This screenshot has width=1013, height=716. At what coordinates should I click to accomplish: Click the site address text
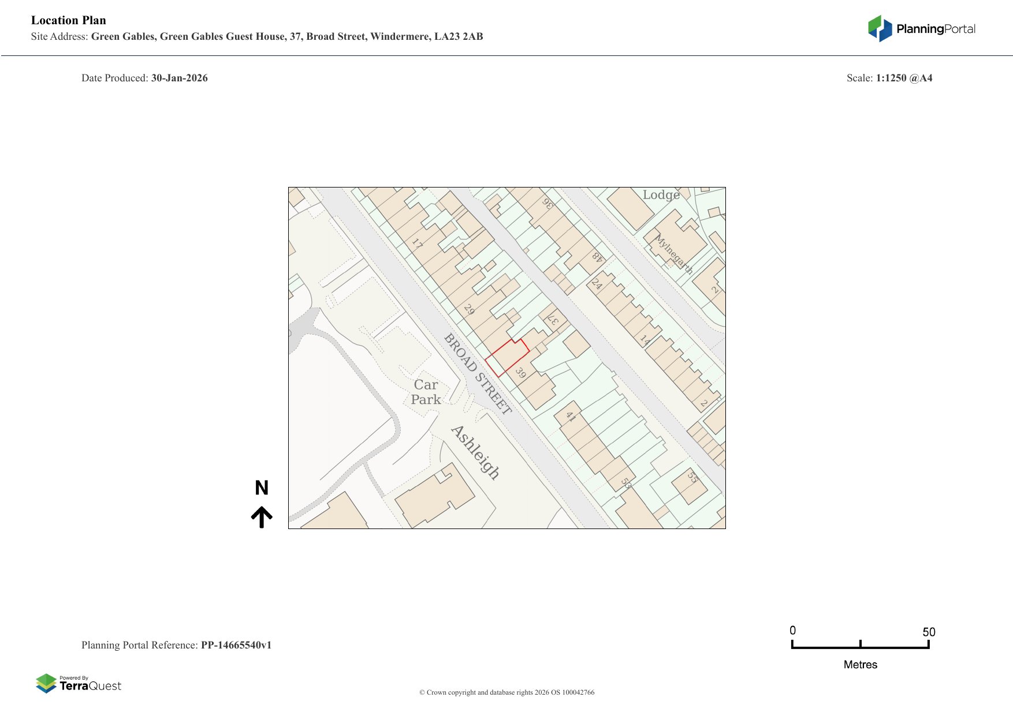coord(286,36)
